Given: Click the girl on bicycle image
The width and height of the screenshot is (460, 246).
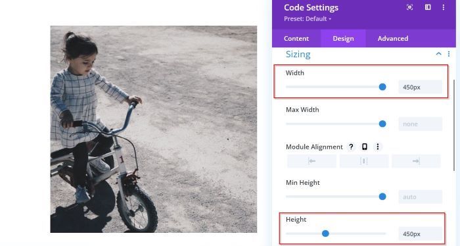Looking at the screenshot, I should (x=153, y=129).
